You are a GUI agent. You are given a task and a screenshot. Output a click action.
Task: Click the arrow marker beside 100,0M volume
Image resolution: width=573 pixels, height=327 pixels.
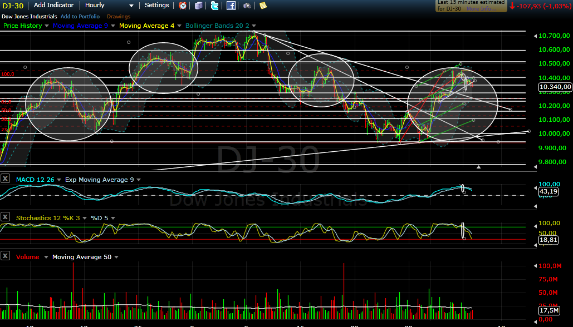click(x=535, y=266)
